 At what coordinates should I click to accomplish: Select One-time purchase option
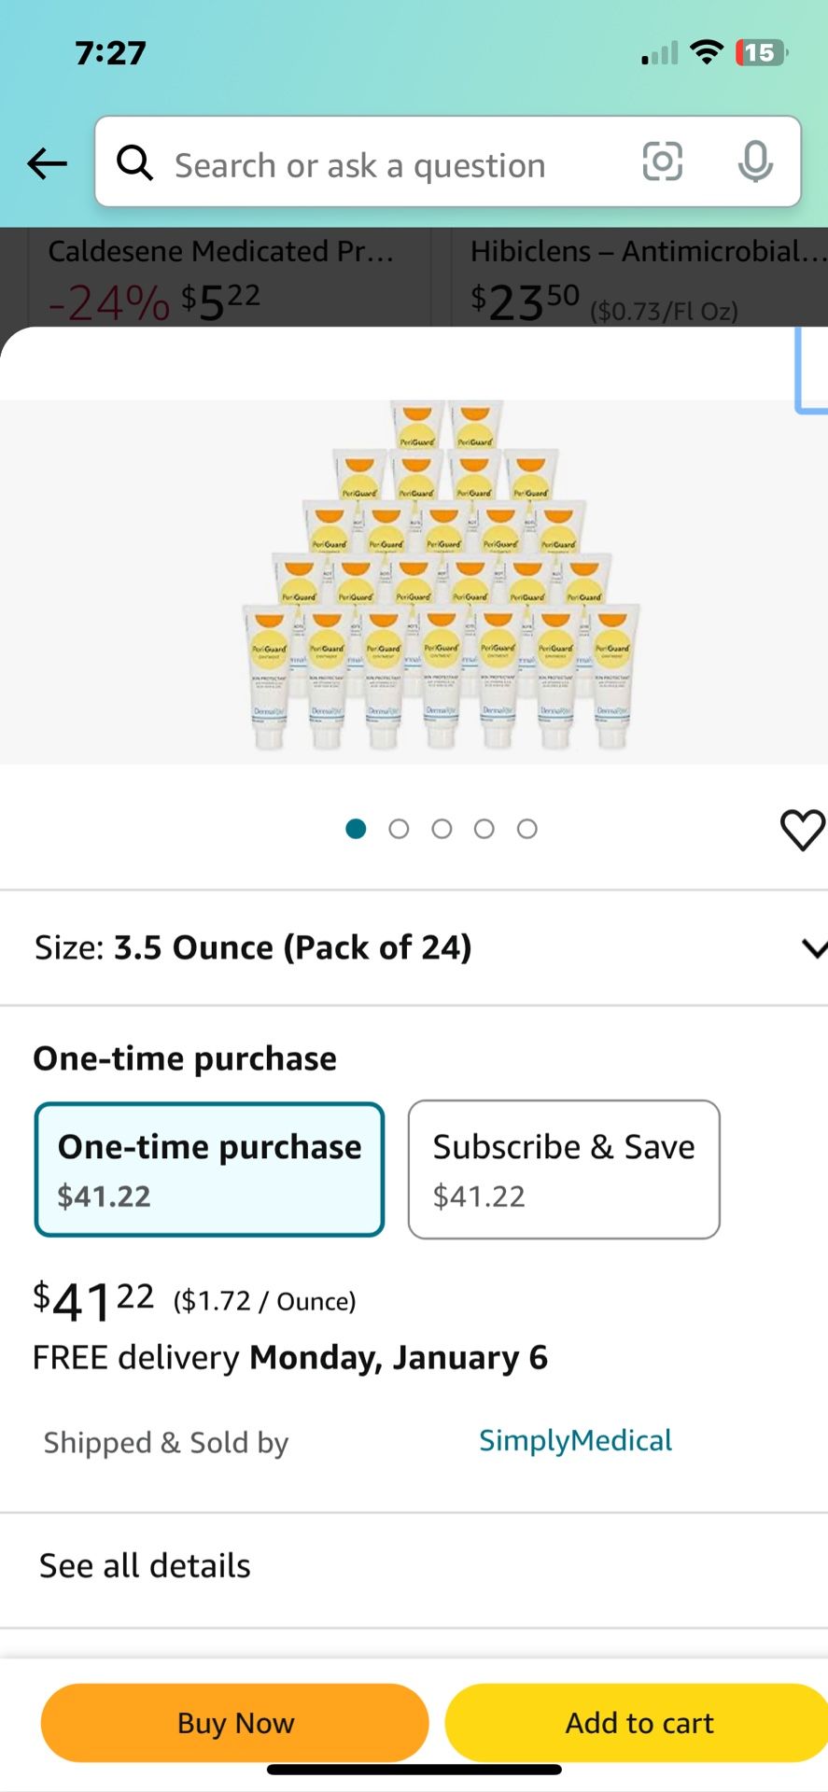tap(209, 1169)
